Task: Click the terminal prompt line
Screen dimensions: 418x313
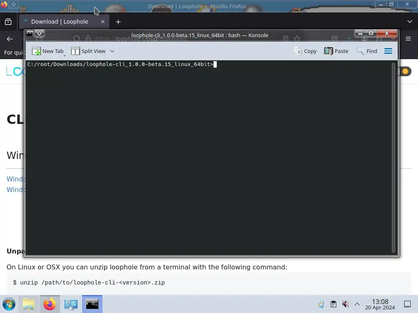Action: coord(122,64)
